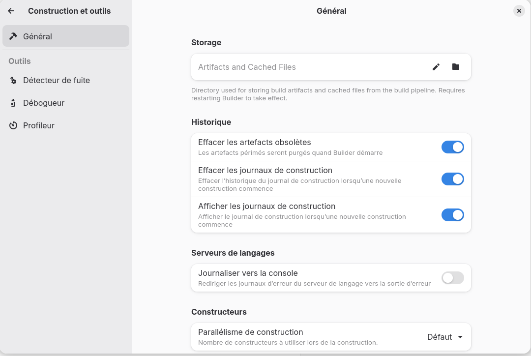Viewport: 531px width, 356px height.
Task: Disable Afficher les journaux de construction
Action: pyautogui.click(x=452, y=215)
